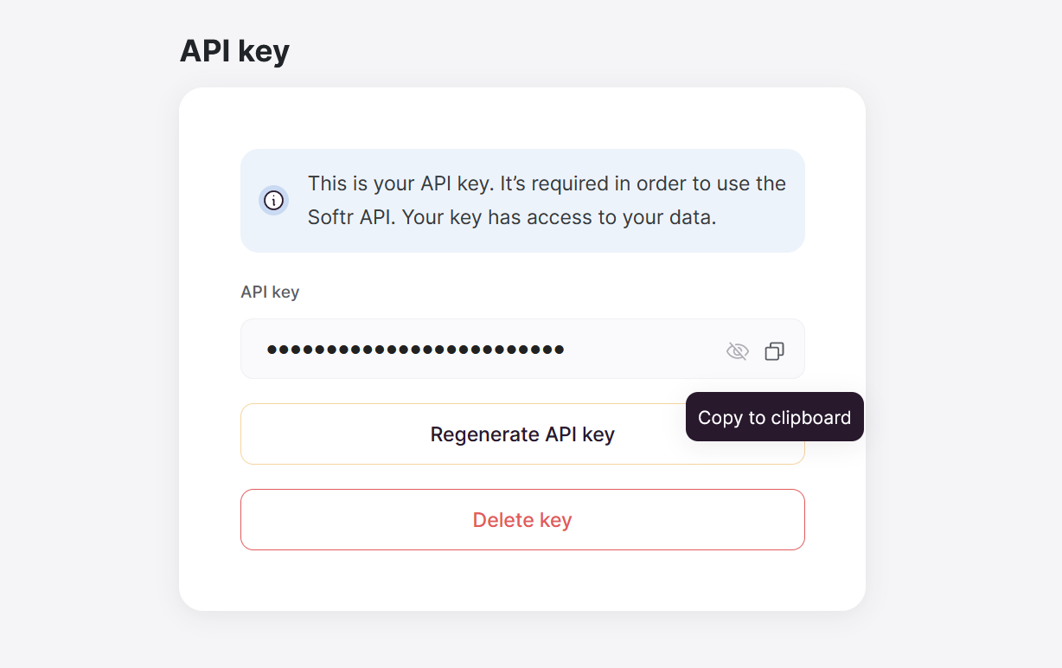Regenerate the API key
This screenshot has height=668, width=1062.
click(x=522, y=434)
